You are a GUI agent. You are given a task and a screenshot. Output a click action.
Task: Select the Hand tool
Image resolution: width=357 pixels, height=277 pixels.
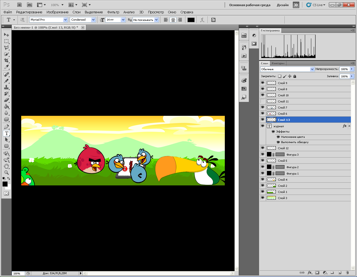point(6,166)
